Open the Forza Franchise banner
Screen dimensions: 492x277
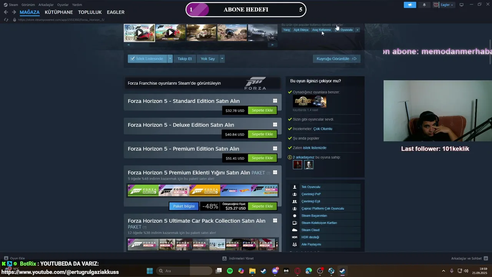click(202, 83)
